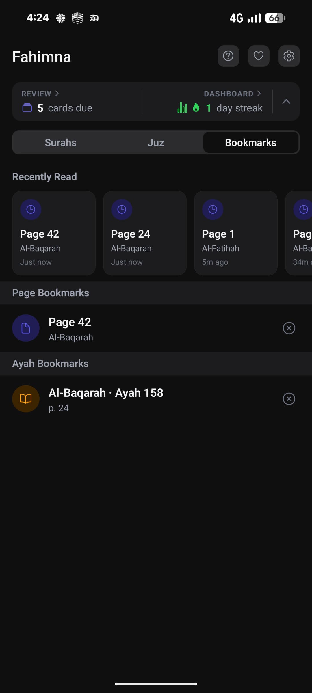
Task: Click 'p. 24' under Ayah 158 bookmark
Action: tap(59, 408)
